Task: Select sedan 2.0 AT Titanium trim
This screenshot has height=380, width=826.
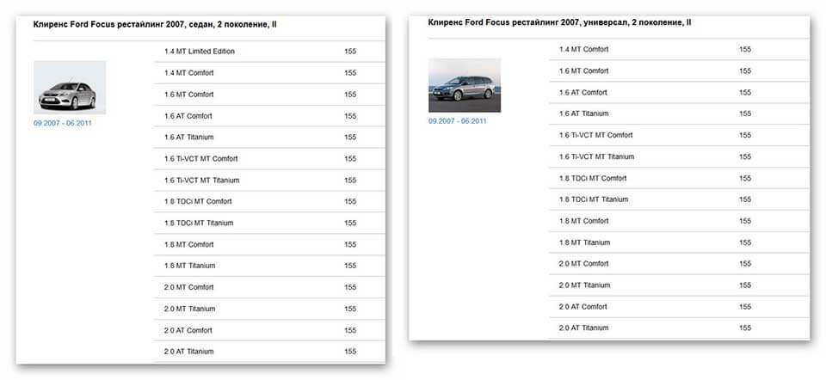Action: click(x=189, y=352)
